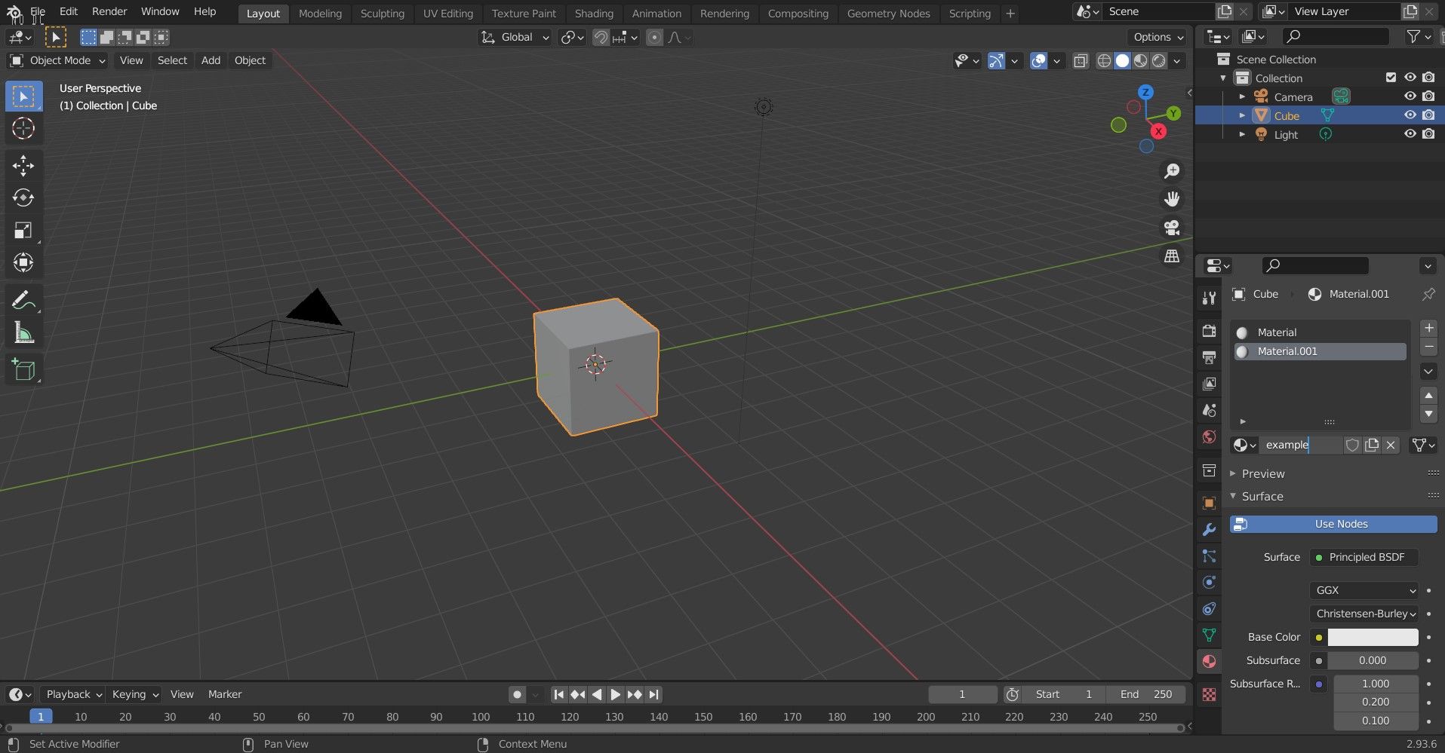This screenshot has height=753, width=1445.
Task: Hide the Cube in outliner
Action: click(1410, 115)
